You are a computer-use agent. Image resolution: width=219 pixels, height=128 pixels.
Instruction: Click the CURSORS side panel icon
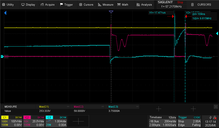(192, 4)
